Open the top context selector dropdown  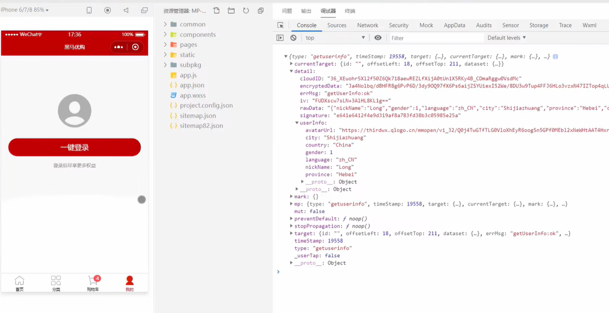[334, 38]
